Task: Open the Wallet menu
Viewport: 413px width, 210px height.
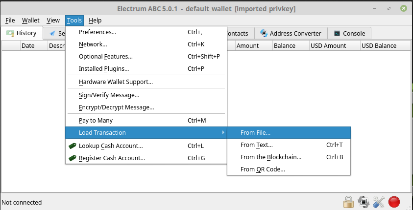Action: pos(30,20)
